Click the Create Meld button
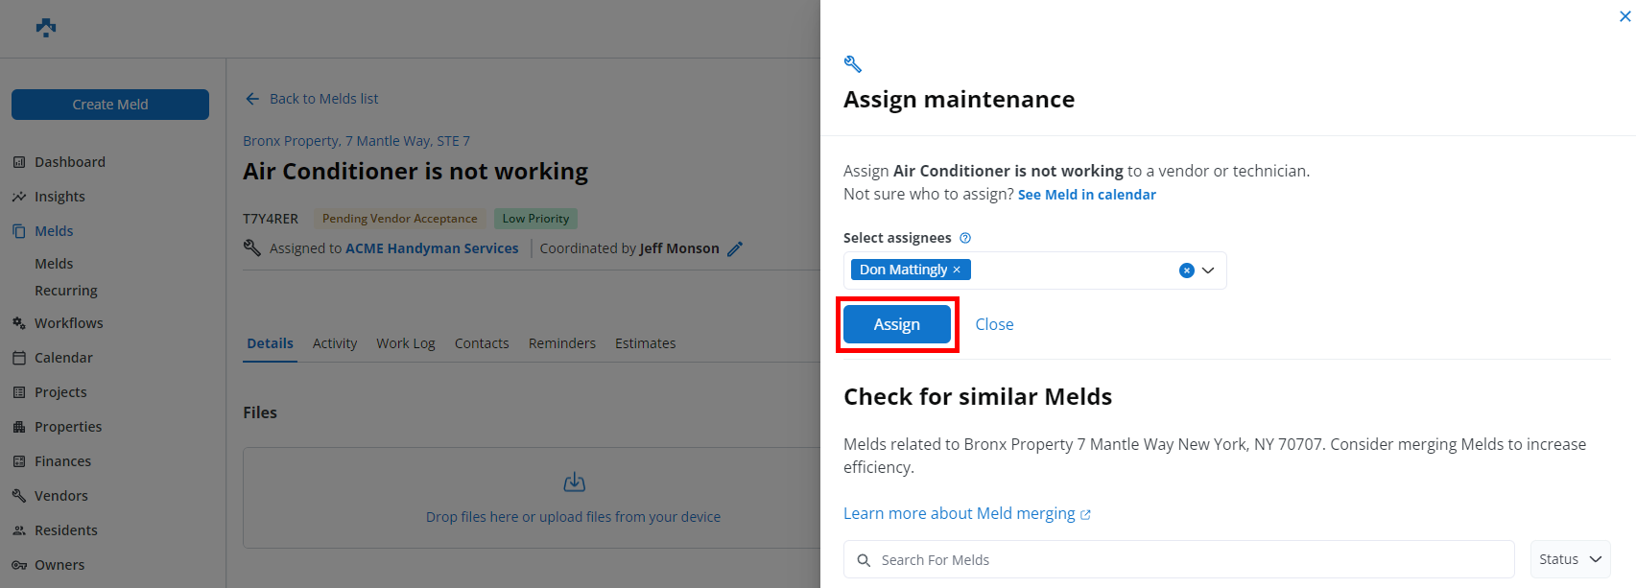1636x588 pixels. [110, 105]
